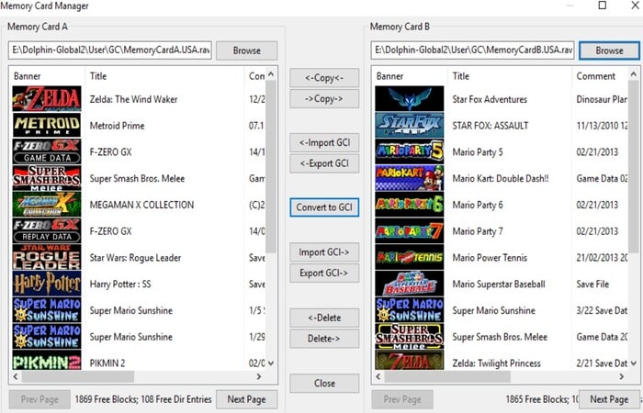Pick the Super Smash Bros. Melee banner in Card A
Image resolution: width=643 pixels, height=413 pixels.
[47, 178]
